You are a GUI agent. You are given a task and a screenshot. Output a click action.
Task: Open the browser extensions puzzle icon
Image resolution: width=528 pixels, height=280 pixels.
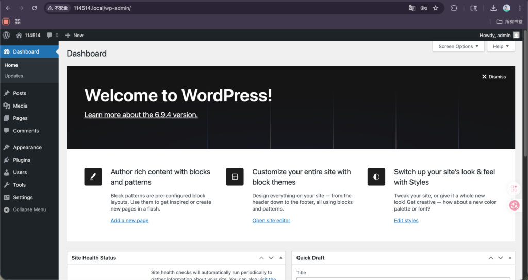click(x=454, y=8)
